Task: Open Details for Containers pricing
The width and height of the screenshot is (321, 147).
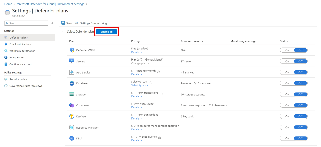Action: coord(136,107)
